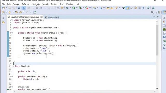166x93 pixels.
Task: Click the Back navigation arrow
Action: click(20, 12)
